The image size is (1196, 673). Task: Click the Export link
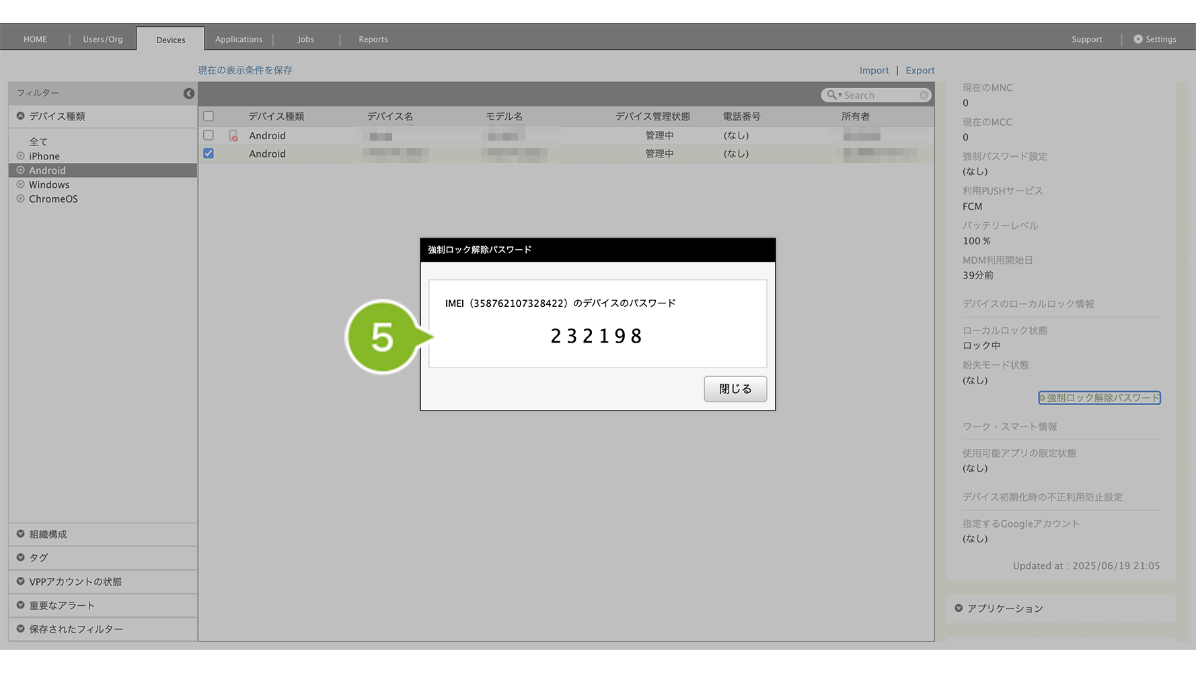920,71
